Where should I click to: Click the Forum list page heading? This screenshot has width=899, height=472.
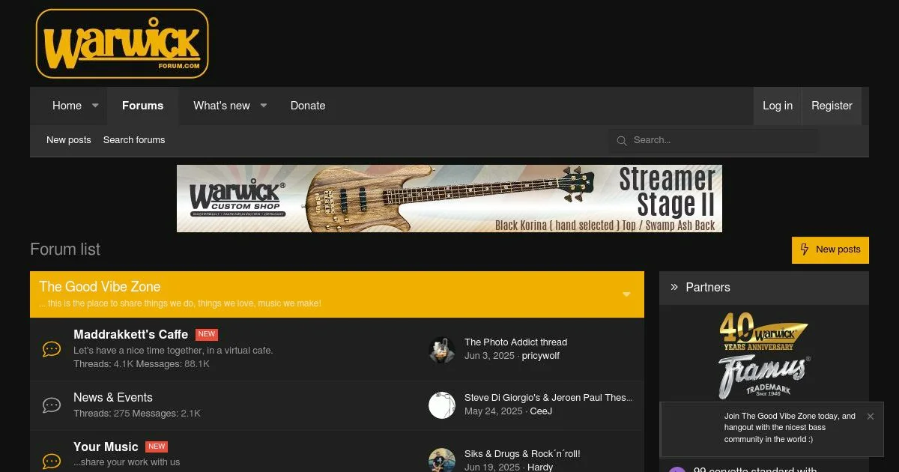point(65,249)
